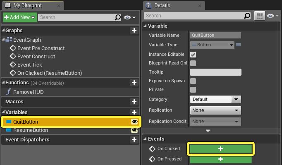Toggle the Private checkbox
This screenshot has height=165, width=282.
pyautogui.click(x=193, y=90)
